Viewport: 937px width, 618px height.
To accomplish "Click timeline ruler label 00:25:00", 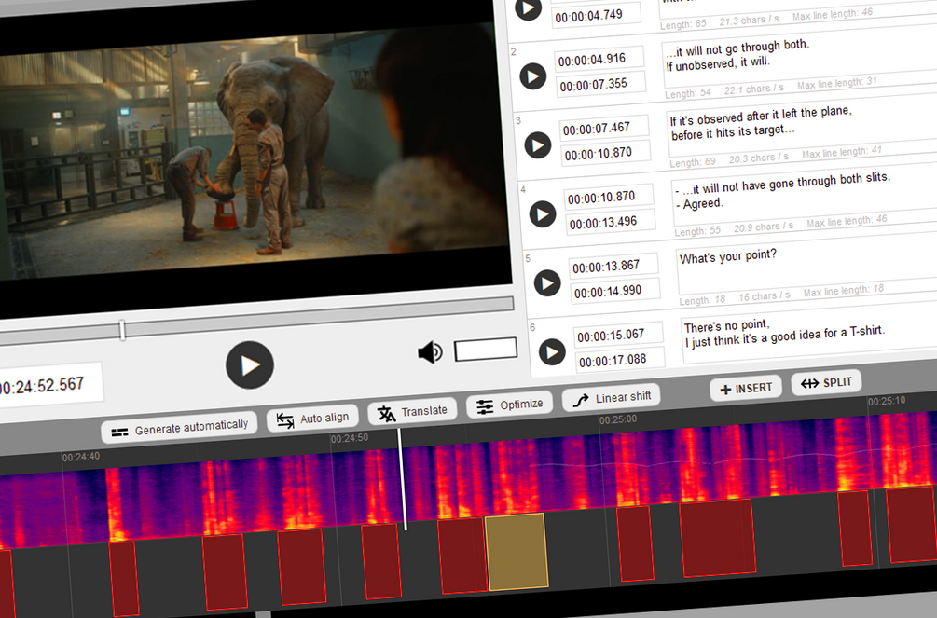I will (618, 419).
